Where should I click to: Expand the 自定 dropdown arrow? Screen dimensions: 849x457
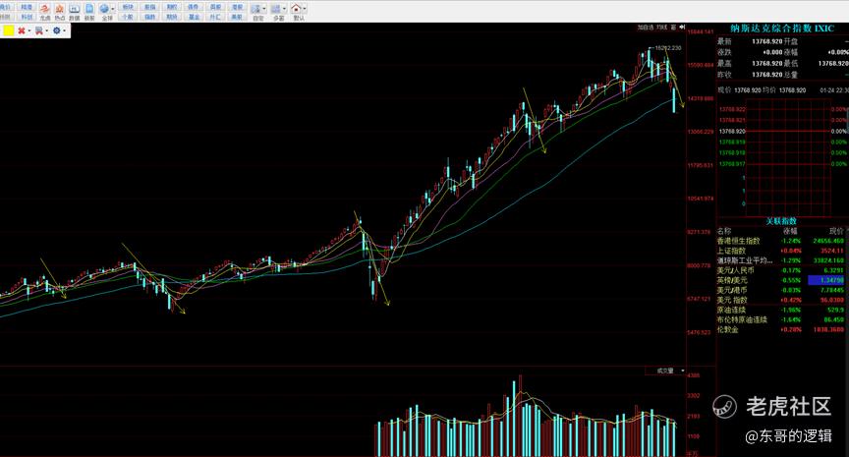point(264,9)
